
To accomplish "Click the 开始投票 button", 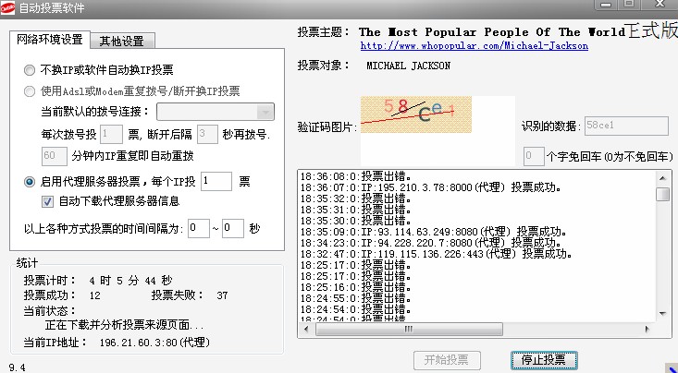I will pos(447,360).
